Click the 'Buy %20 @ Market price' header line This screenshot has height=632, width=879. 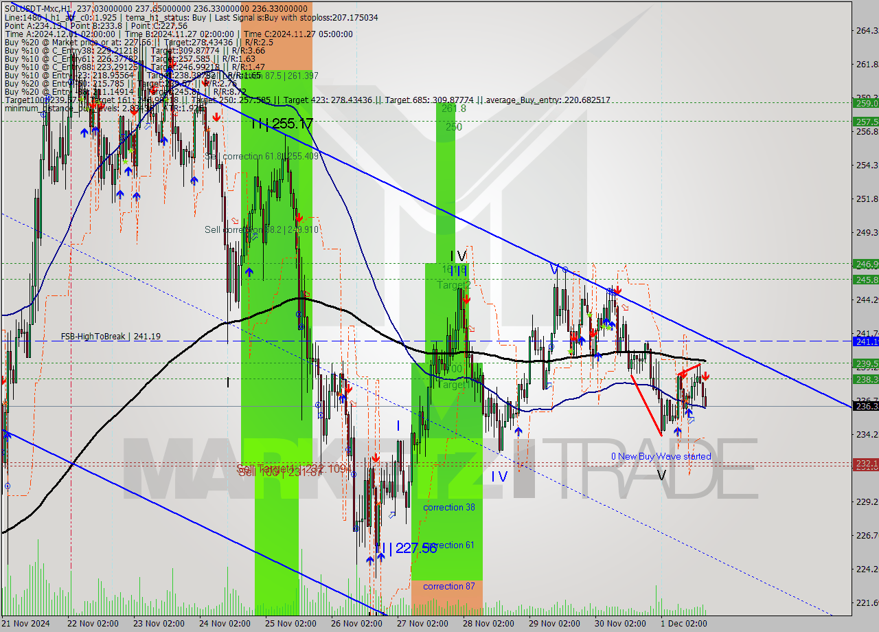point(139,42)
